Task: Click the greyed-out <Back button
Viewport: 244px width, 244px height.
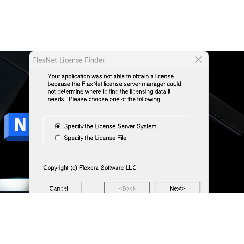Action: coord(127,187)
